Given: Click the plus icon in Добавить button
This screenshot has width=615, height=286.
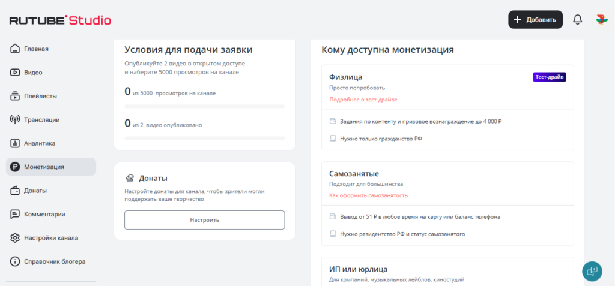Looking at the screenshot, I should point(517,20).
